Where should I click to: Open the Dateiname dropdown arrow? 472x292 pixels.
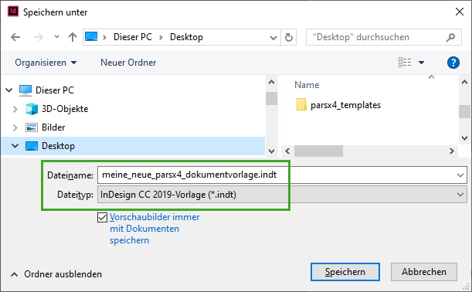(x=460, y=175)
